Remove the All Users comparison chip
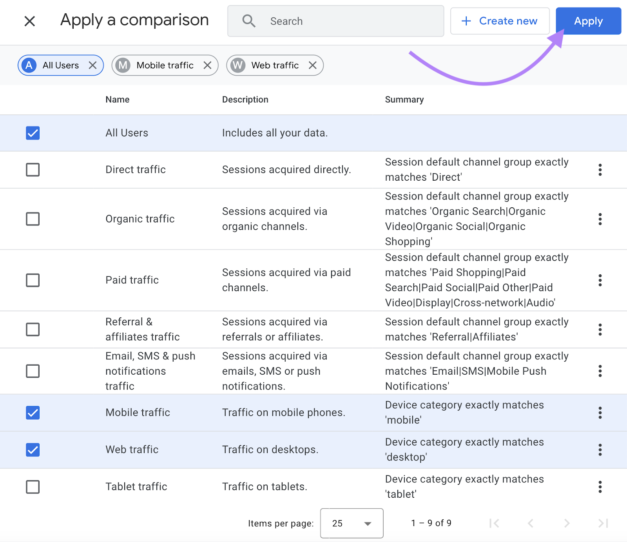Viewport: 627px width, 542px height. click(x=93, y=65)
